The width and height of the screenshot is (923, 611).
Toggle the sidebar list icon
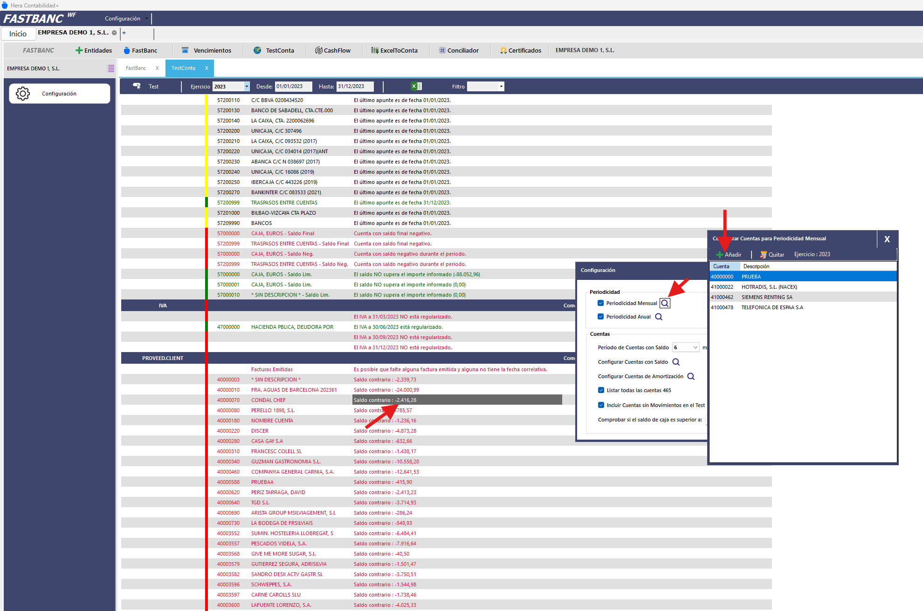[110, 68]
